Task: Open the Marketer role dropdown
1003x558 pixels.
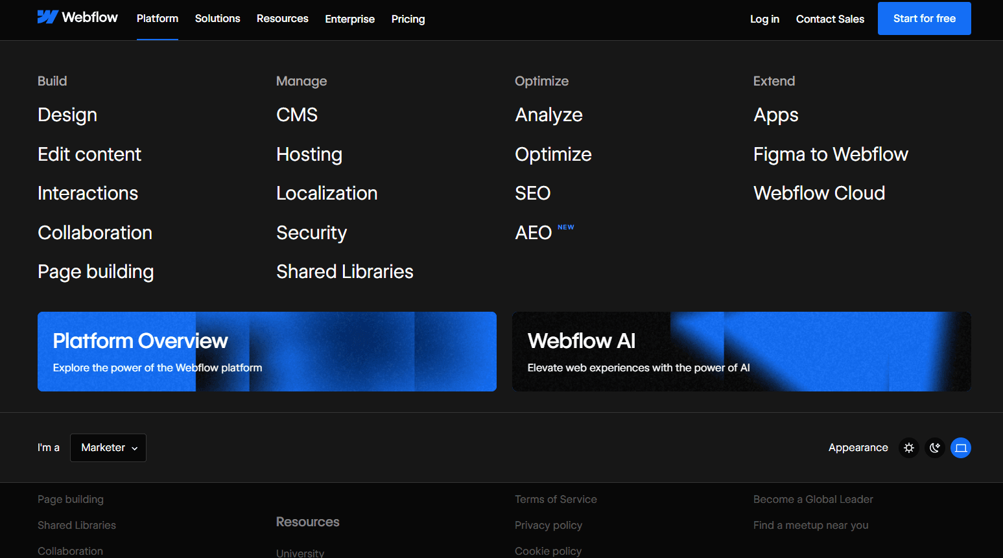Action: [x=108, y=448]
